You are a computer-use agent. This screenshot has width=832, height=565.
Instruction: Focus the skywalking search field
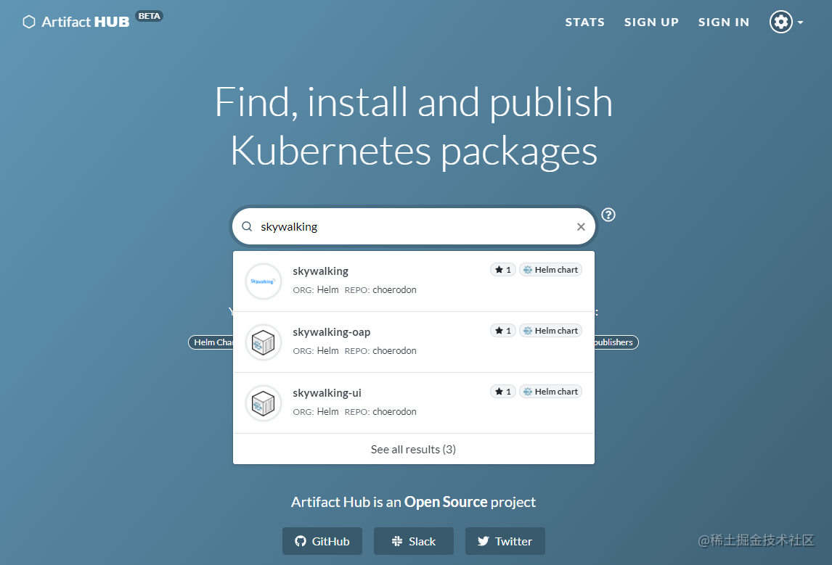[414, 227]
